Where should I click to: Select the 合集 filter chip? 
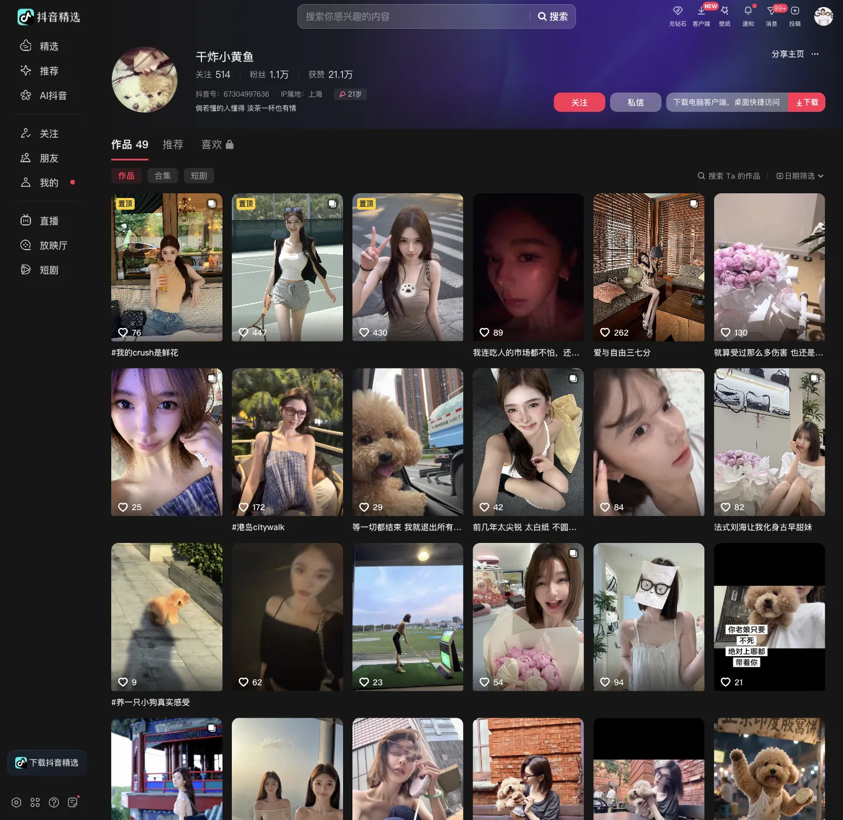click(x=163, y=176)
